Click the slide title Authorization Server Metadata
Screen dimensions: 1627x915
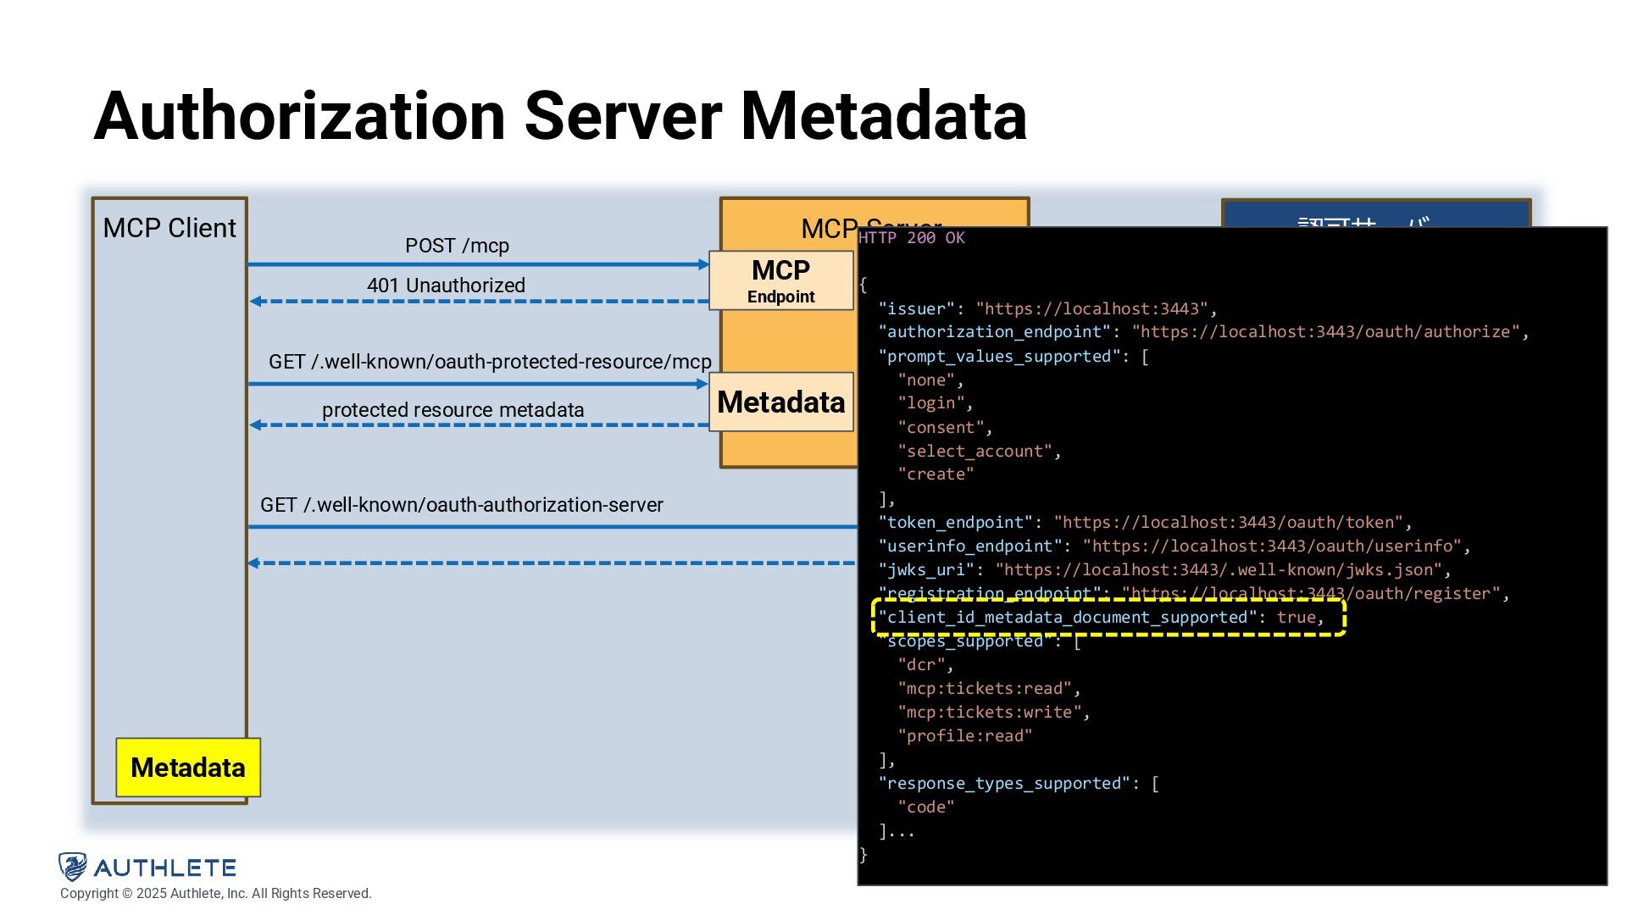[560, 116]
